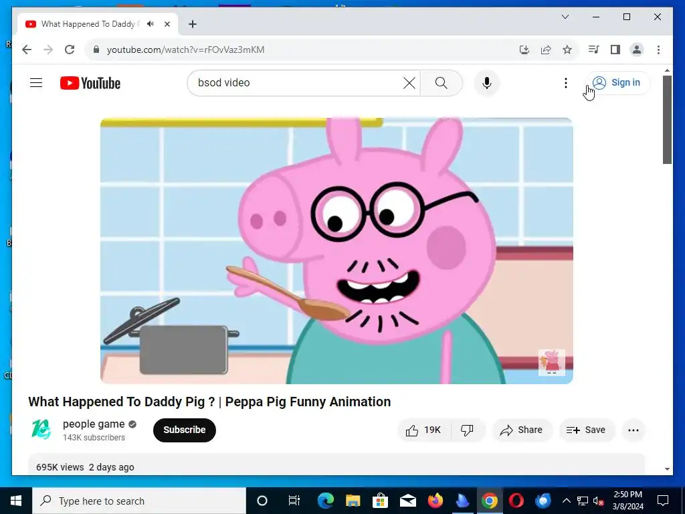This screenshot has height=514, width=685.
Task: Install YouTube app from address bar icon
Action: tap(524, 50)
